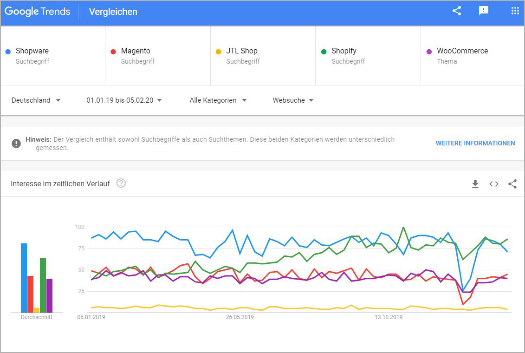Viewport: 525px width, 353px height.
Task: Open the feedback icon in the header
Action: point(484,11)
